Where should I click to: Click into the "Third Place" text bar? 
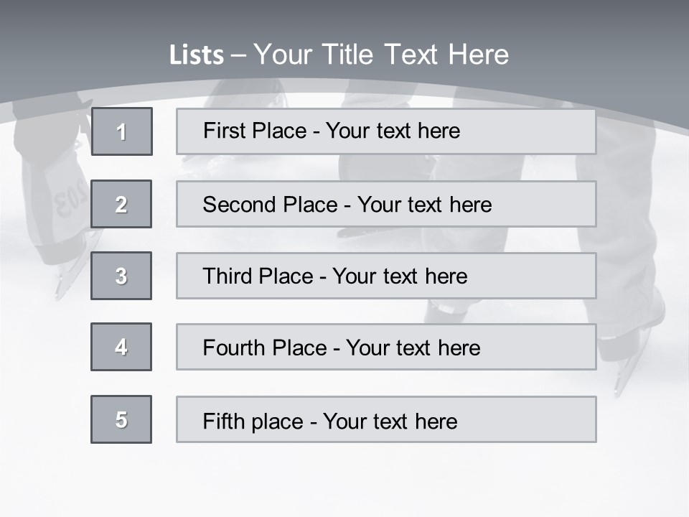tap(386, 276)
